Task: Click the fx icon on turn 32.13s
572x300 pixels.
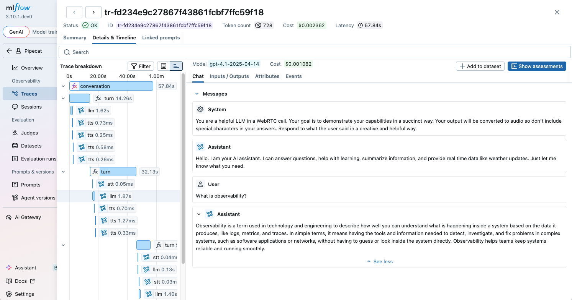Action: [95, 172]
